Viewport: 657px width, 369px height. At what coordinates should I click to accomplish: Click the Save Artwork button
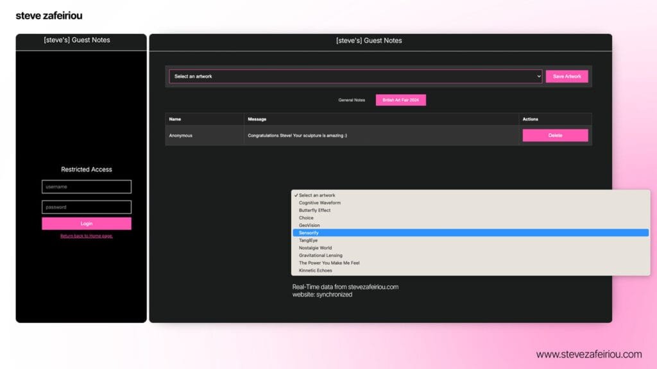(567, 77)
